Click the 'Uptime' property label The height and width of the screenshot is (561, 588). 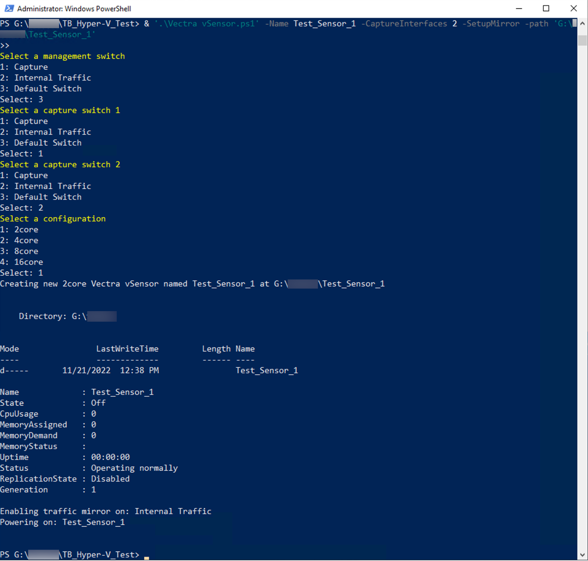[14, 458]
